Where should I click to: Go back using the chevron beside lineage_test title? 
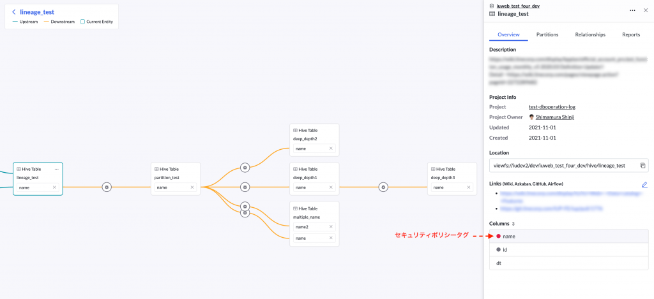(x=14, y=12)
